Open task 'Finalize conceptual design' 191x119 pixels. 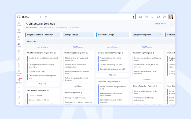click(x=75, y=98)
